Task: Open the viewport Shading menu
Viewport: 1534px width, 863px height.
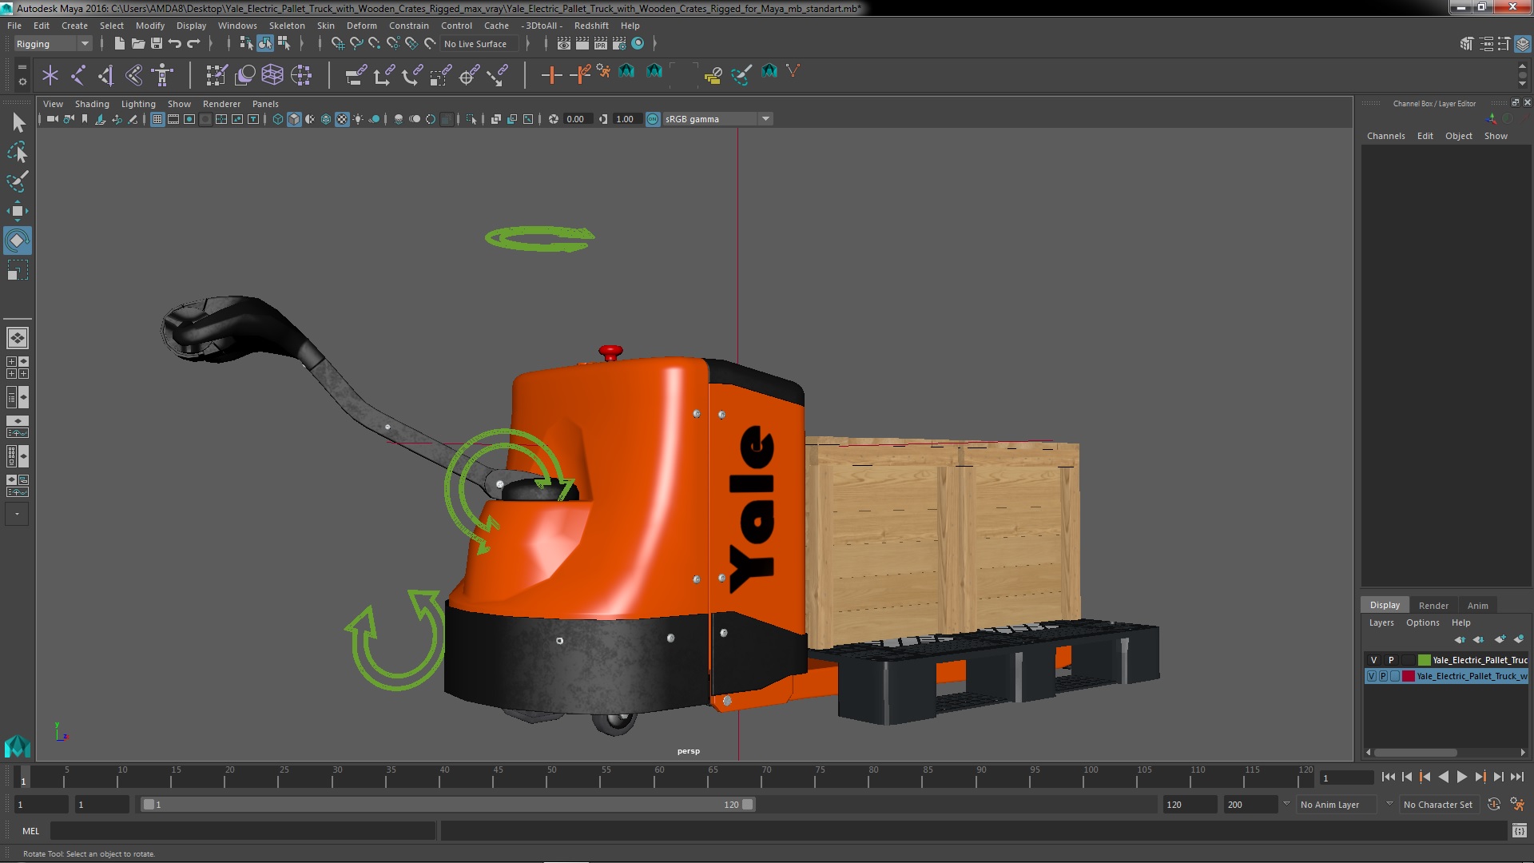Action: click(92, 104)
